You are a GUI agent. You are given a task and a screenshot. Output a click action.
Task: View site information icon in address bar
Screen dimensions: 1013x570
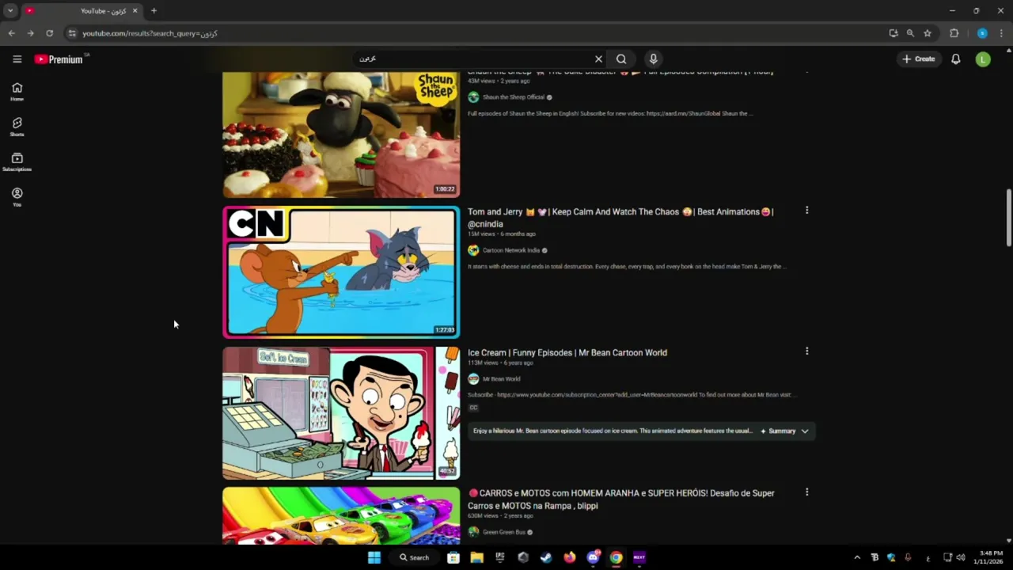tap(72, 33)
